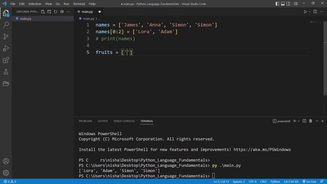Open the Testing flask view
This screenshot has height=184, width=327.
[6, 72]
